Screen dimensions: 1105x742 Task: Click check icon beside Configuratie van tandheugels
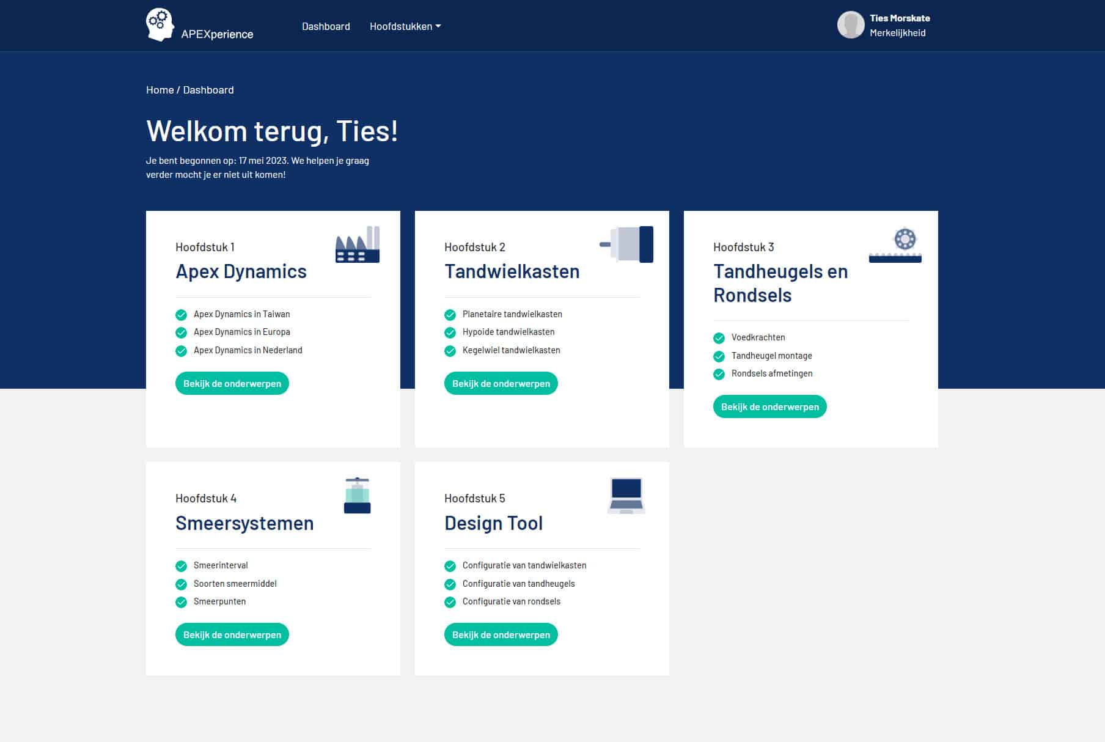(450, 584)
